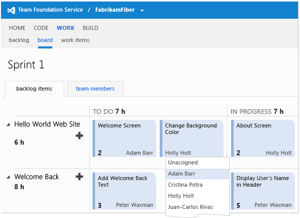300x218 pixels.
Task: Click the TO DO column header
Action: pyautogui.click(x=109, y=111)
